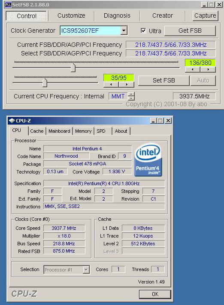Click the Level 2 cache value 512 KBytes

143,244
